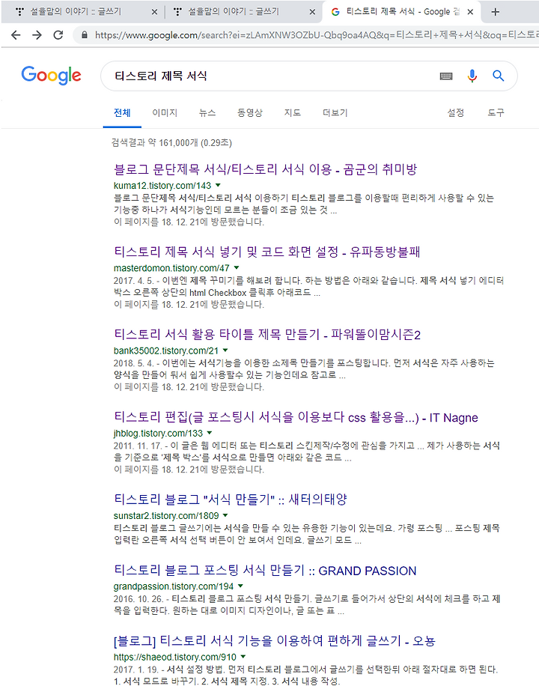
Task: Open result 티스토리 블로그 "서식 만들기" :: 새터의태양
Action: pyautogui.click(x=230, y=500)
